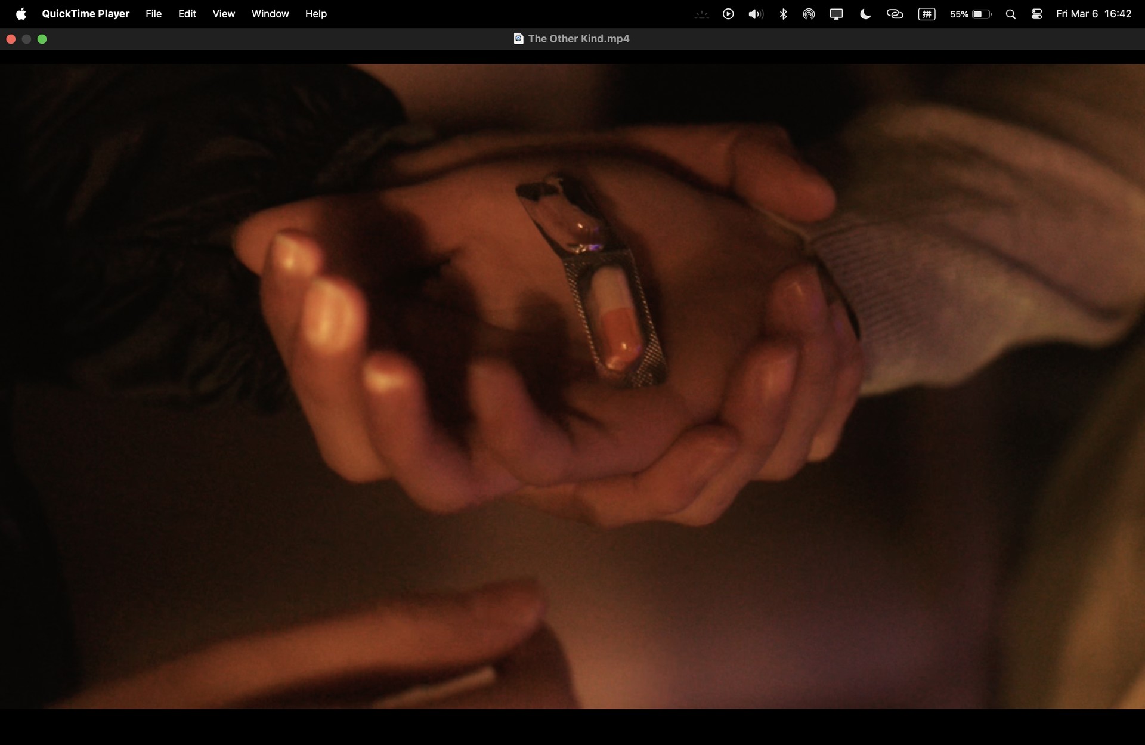Image resolution: width=1145 pixels, height=745 pixels.
Task: Click the Now Playing menu bar icon
Action: [x=728, y=14]
